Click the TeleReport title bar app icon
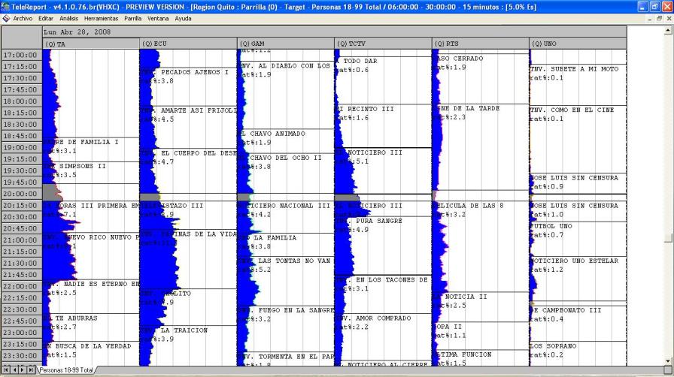Image resolution: width=674 pixels, height=377 pixels. [5, 7]
